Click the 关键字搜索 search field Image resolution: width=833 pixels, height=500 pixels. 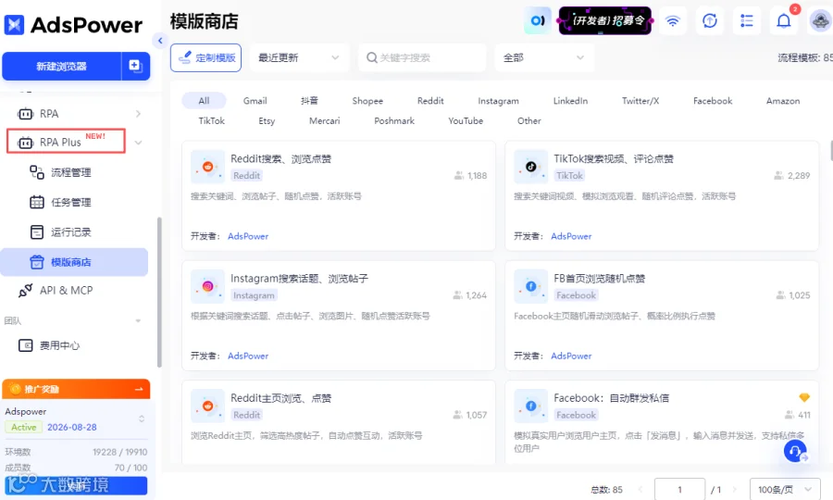422,57
